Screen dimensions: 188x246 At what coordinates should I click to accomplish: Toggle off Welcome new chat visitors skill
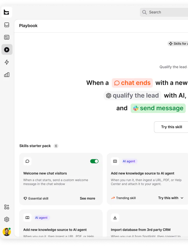[94, 161]
